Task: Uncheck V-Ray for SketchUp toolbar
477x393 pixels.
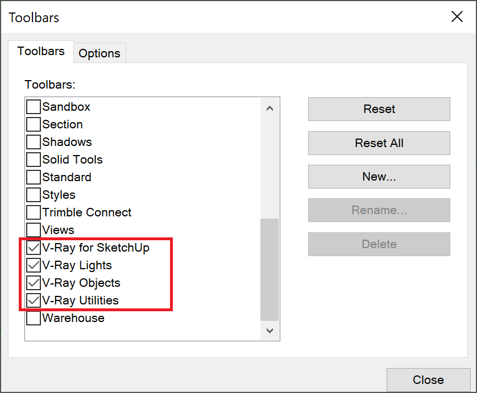Action: (34, 248)
